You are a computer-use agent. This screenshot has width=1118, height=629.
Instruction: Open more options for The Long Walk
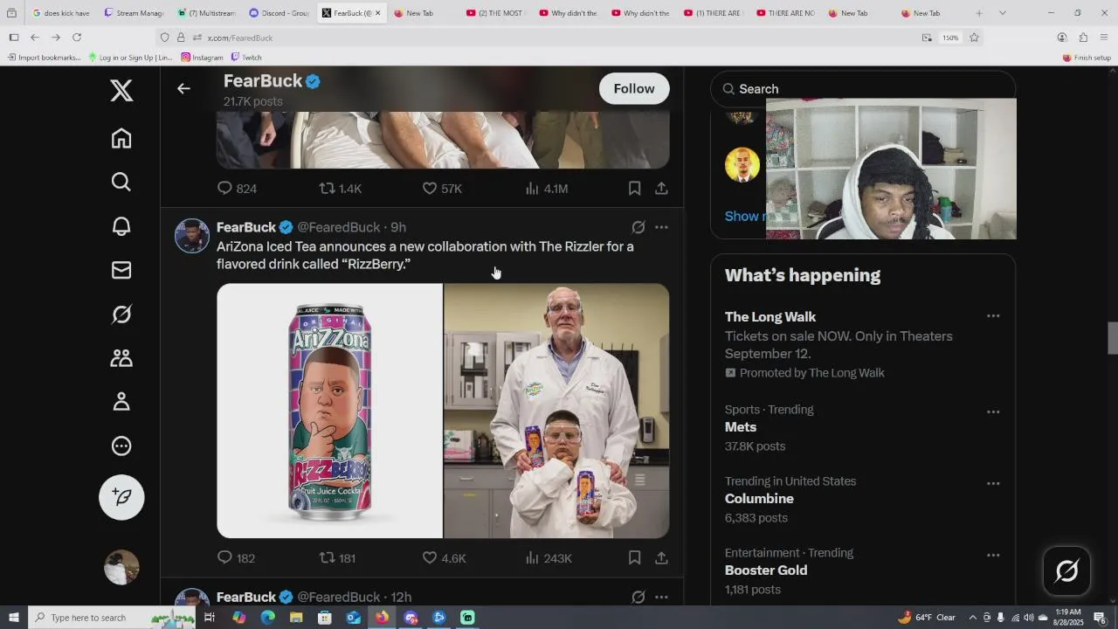pyautogui.click(x=993, y=316)
